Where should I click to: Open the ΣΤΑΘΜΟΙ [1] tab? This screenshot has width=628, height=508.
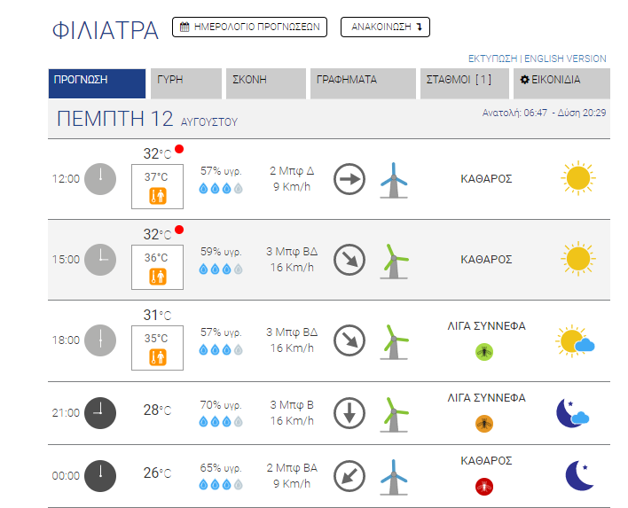coord(465,83)
